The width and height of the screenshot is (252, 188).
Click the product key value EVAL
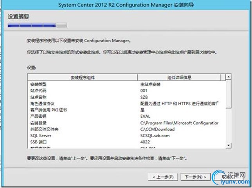[x=145, y=116]
